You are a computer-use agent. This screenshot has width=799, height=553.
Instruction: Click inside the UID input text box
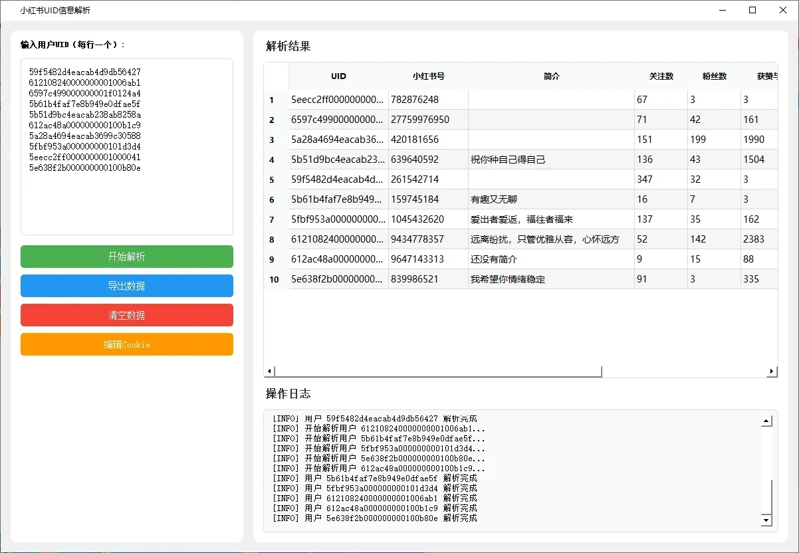tap(127, 147)
